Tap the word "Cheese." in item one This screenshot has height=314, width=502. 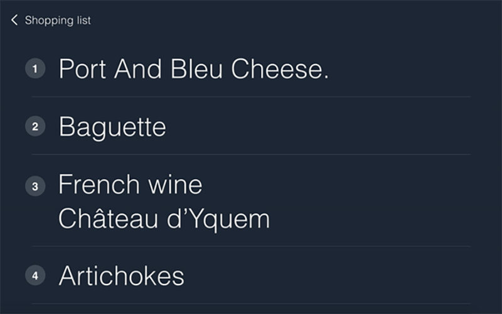[x=280, y=68]
